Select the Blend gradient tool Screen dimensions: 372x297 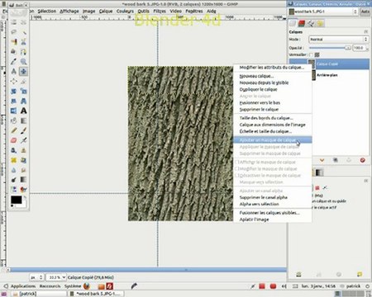click(x=23, y=120)
